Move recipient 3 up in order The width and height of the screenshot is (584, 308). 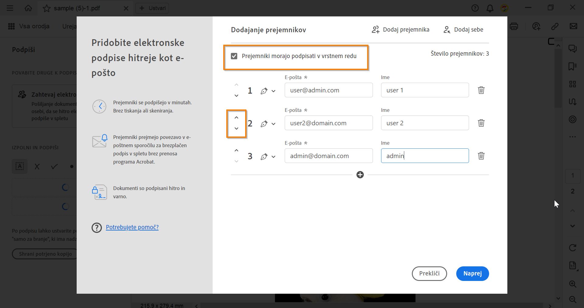tap(236, 150)
